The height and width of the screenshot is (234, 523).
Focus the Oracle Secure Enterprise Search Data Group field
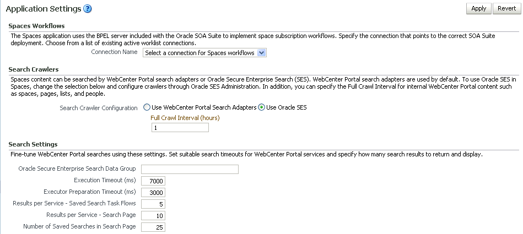click(x=190, y=169)
